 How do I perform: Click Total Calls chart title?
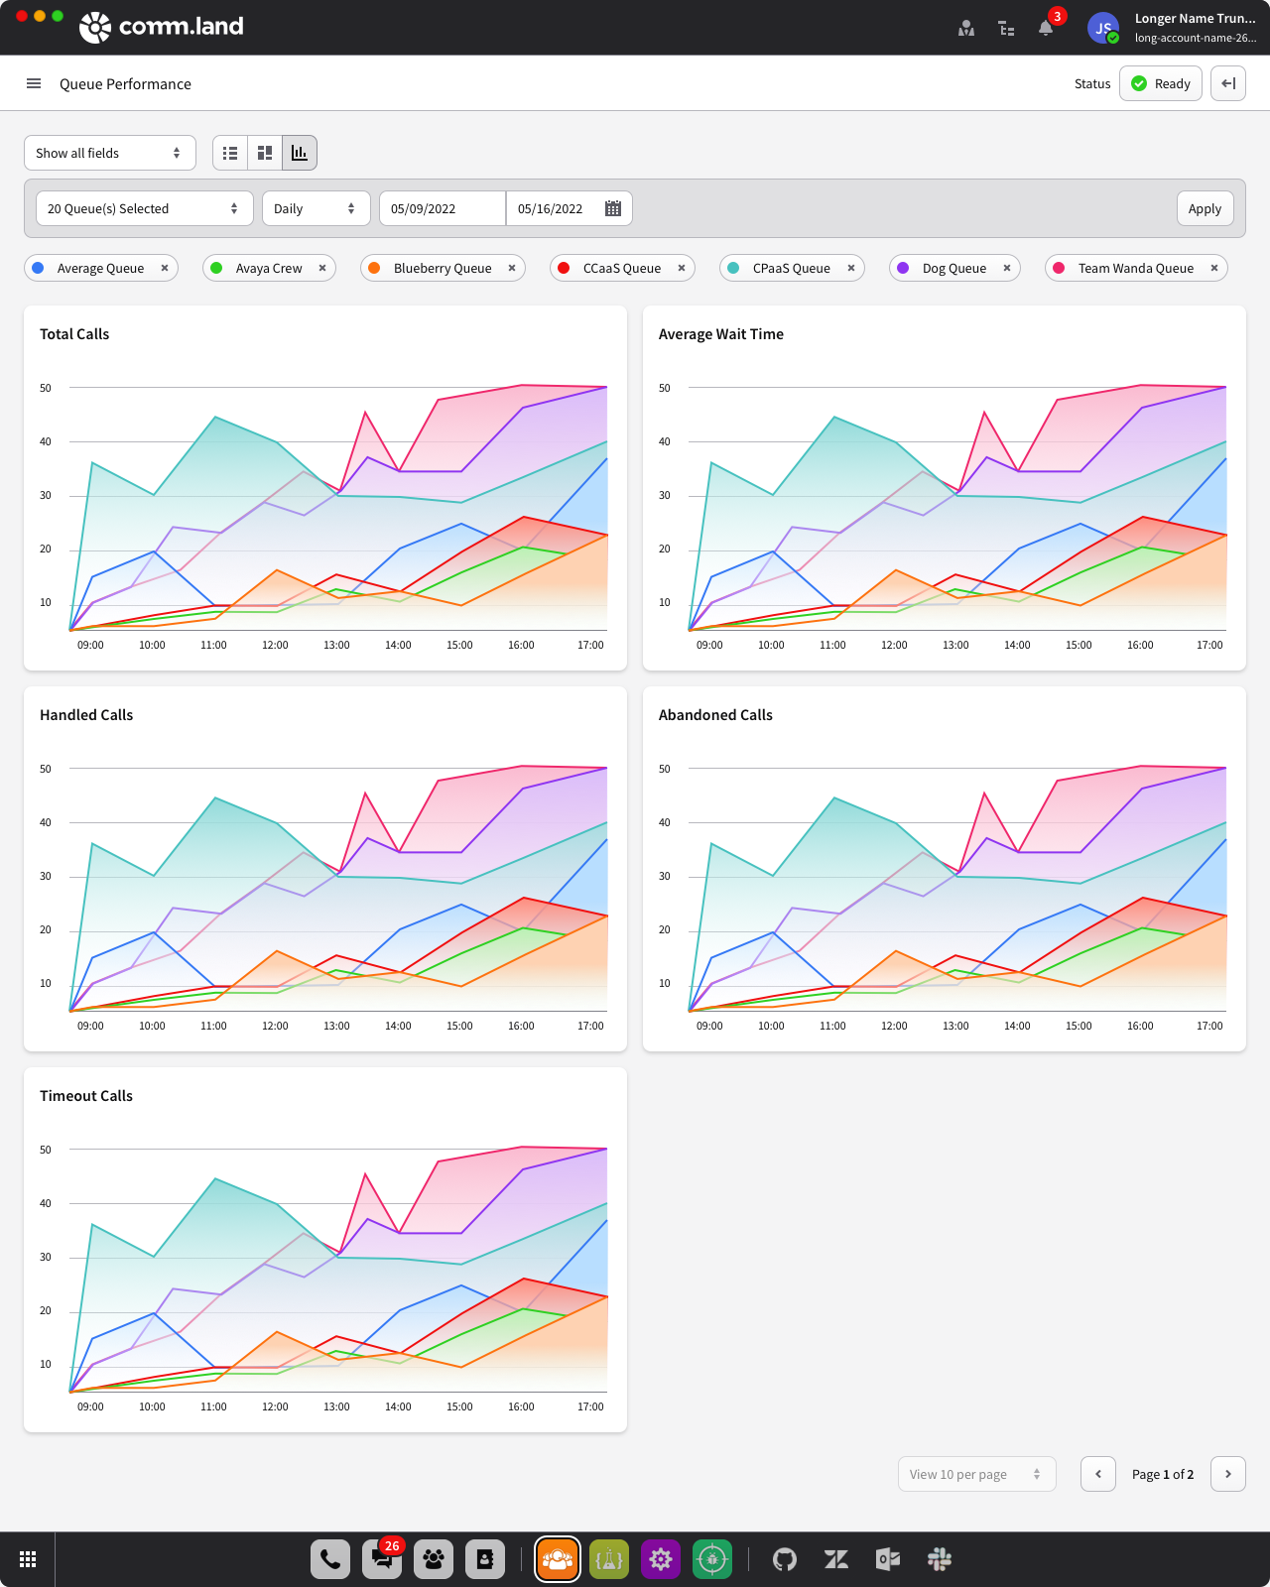click(74, 334)
